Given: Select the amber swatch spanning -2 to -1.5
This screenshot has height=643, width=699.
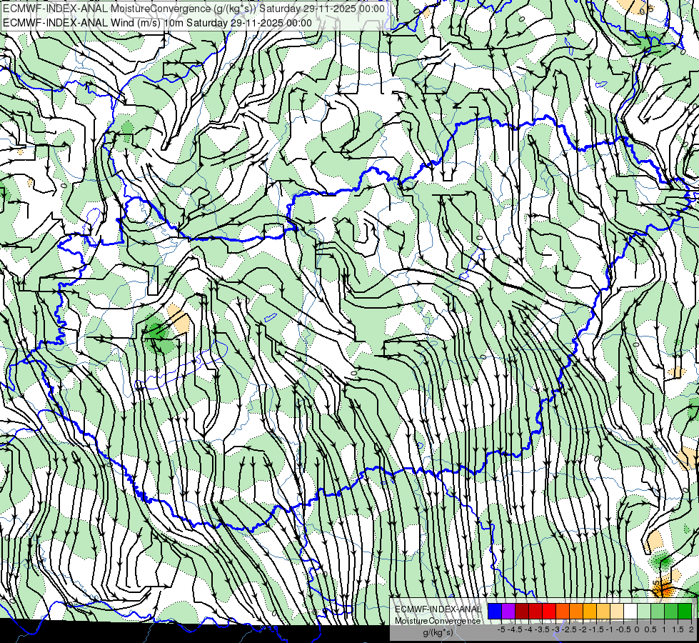Looking at the screenshot, I should [590, 611].
